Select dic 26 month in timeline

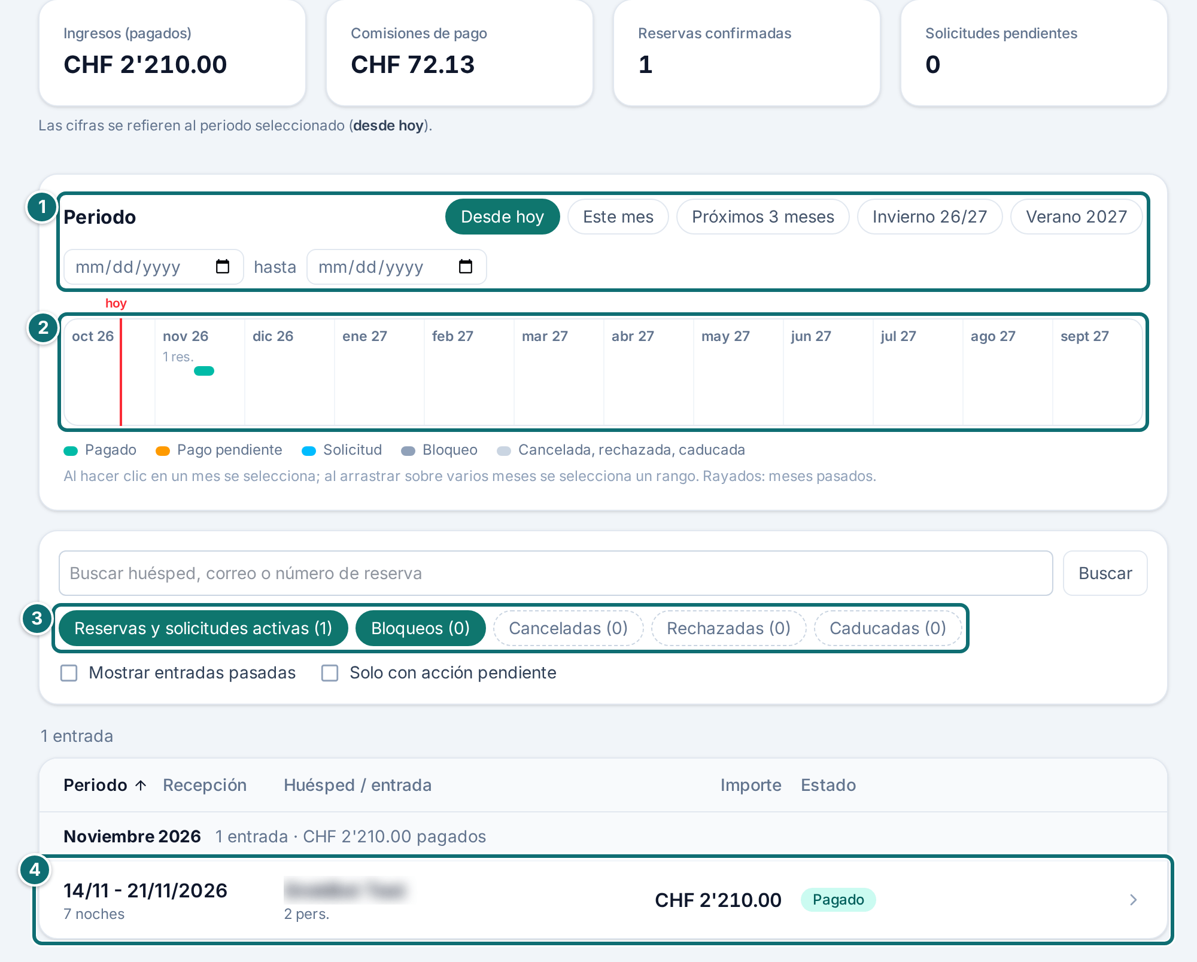[x=290, y=372]
